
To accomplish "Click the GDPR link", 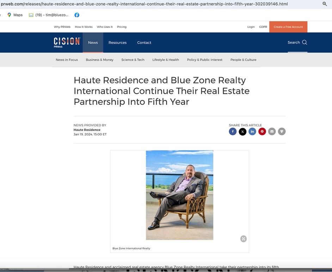I will point(263,27).
